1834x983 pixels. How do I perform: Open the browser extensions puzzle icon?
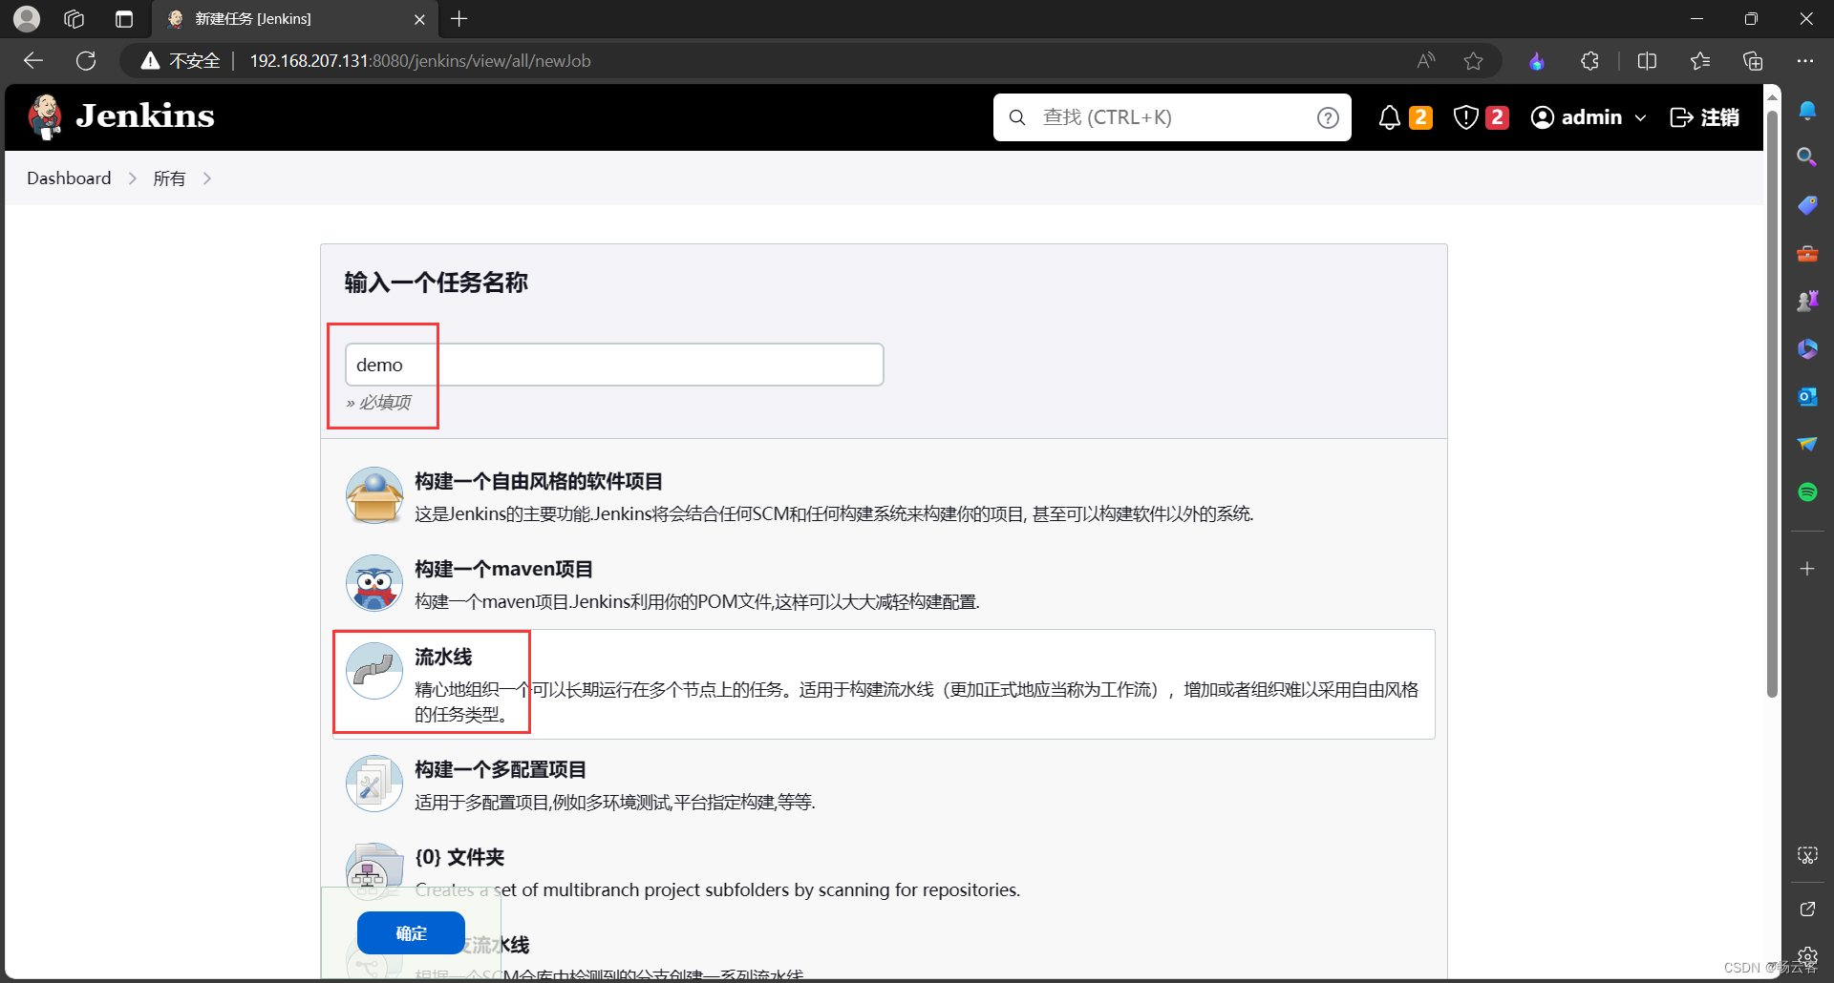click(1589, 61)
